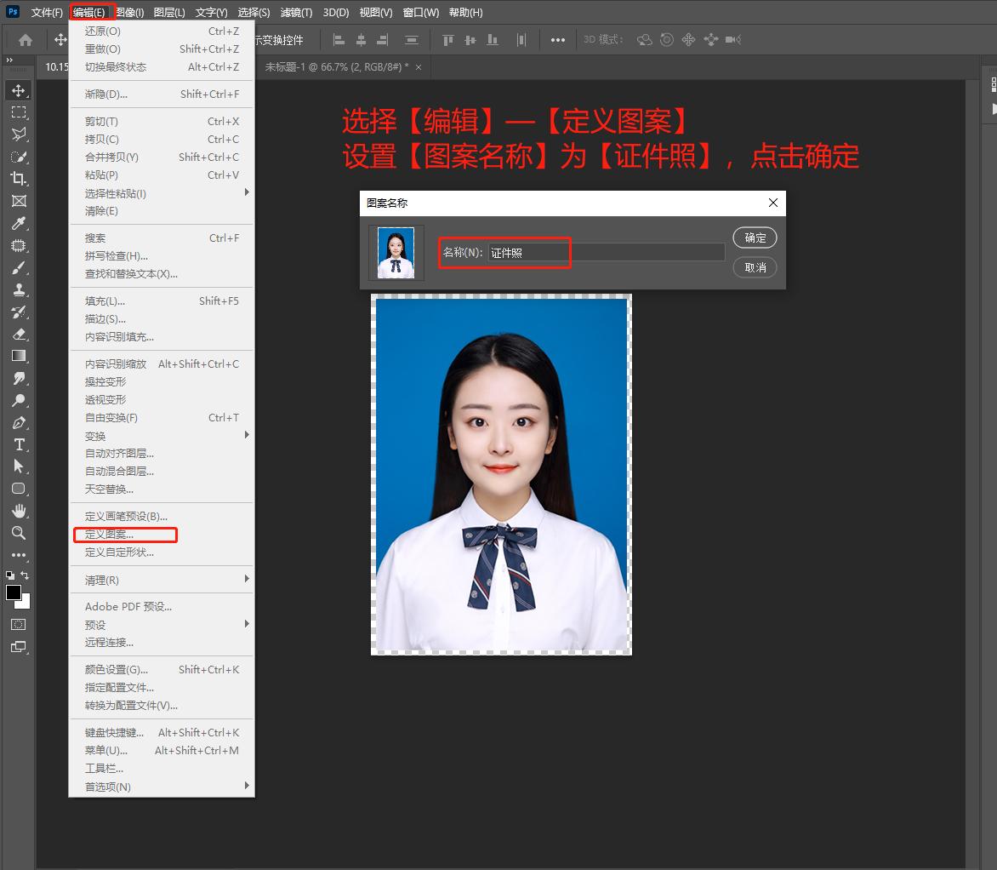Activate the Eraser tool
The width and height of the screenshot is (997, 870).
coord(18,334)
